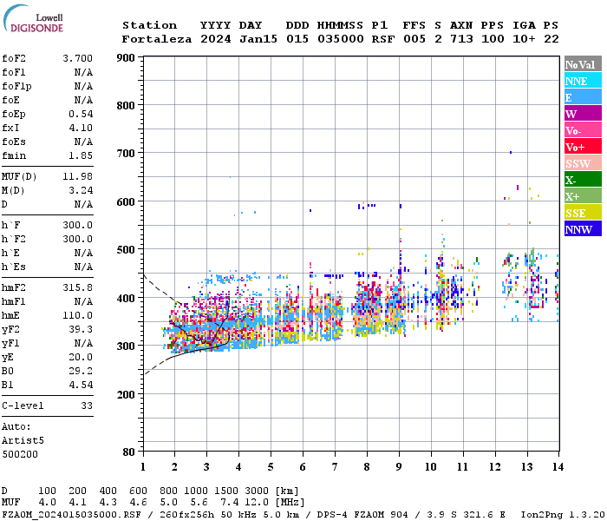607x521 pixels.
Task: Click the RSF P1 value
Action: pos(383,39)
